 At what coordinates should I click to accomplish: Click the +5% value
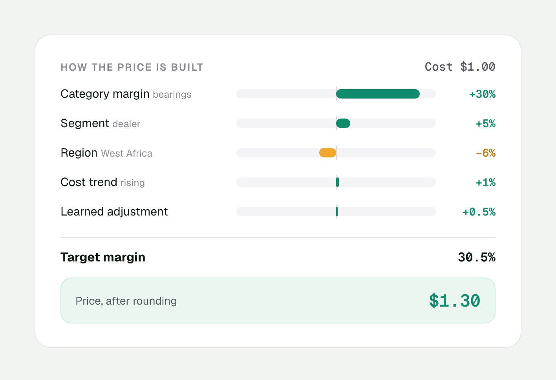point(486,124)
